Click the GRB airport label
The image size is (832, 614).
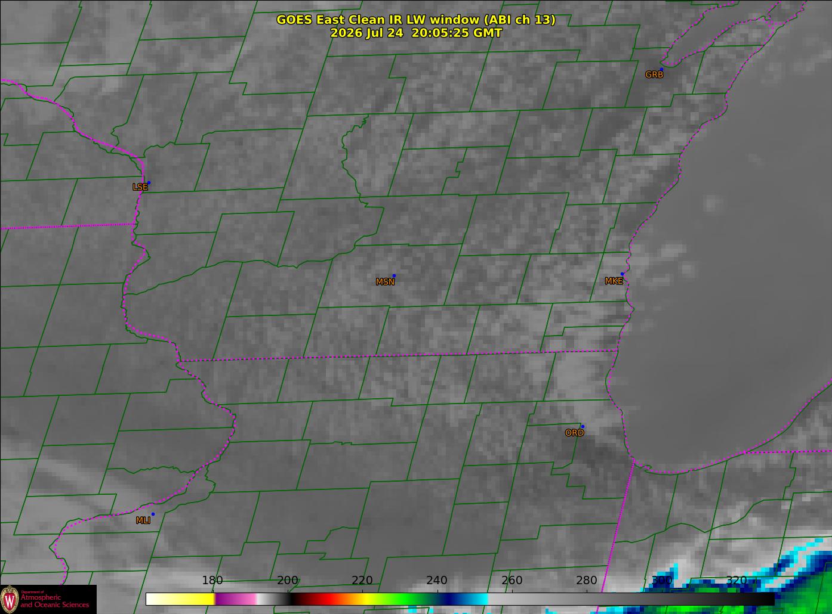(x=654, y=75)
